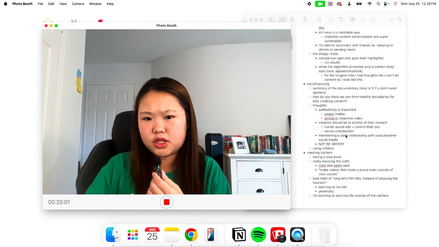Open Control Center
This screenshot has width=439, height=247.
pos(387,4)
